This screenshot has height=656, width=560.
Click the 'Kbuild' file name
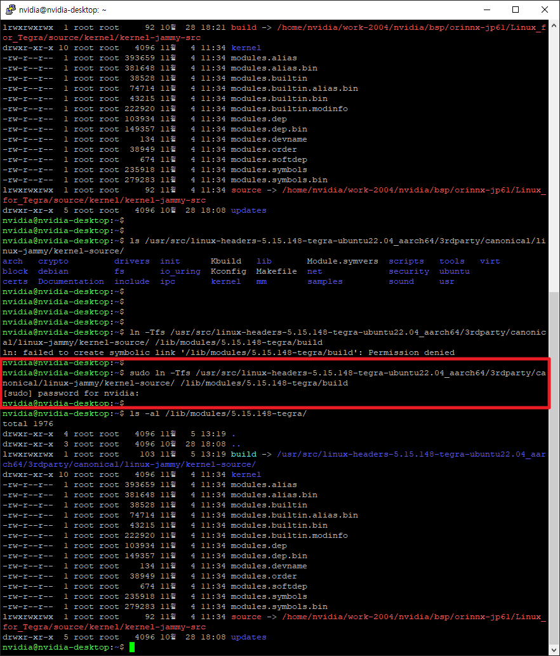(x=226, y=261)
